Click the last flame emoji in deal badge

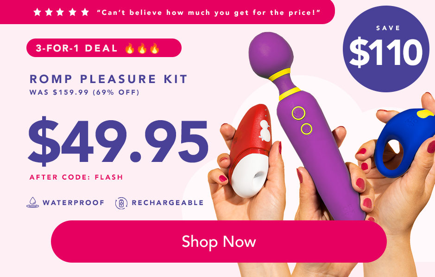click(x=155, y=48)
